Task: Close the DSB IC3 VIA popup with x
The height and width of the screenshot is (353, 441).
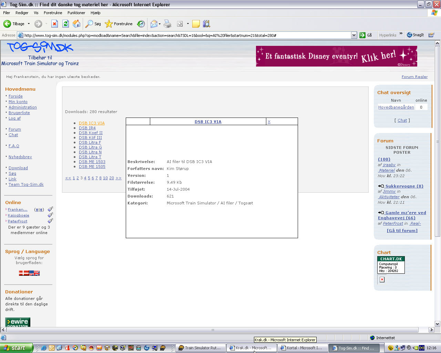Action: (x=269, y=122)
